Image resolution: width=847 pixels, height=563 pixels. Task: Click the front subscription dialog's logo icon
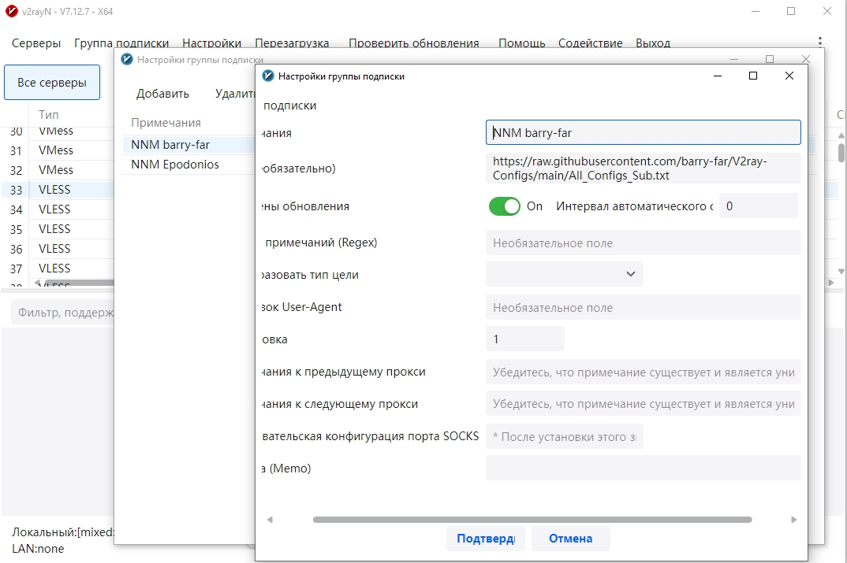click(x=268, y=76)
